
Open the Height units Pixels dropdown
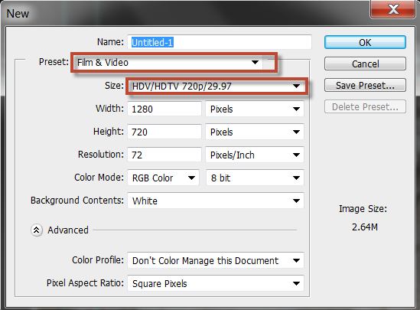[255, 132]
